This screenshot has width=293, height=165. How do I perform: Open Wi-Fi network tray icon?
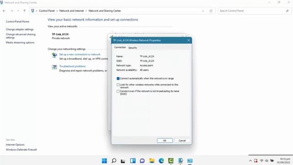(x=261, y=161)
